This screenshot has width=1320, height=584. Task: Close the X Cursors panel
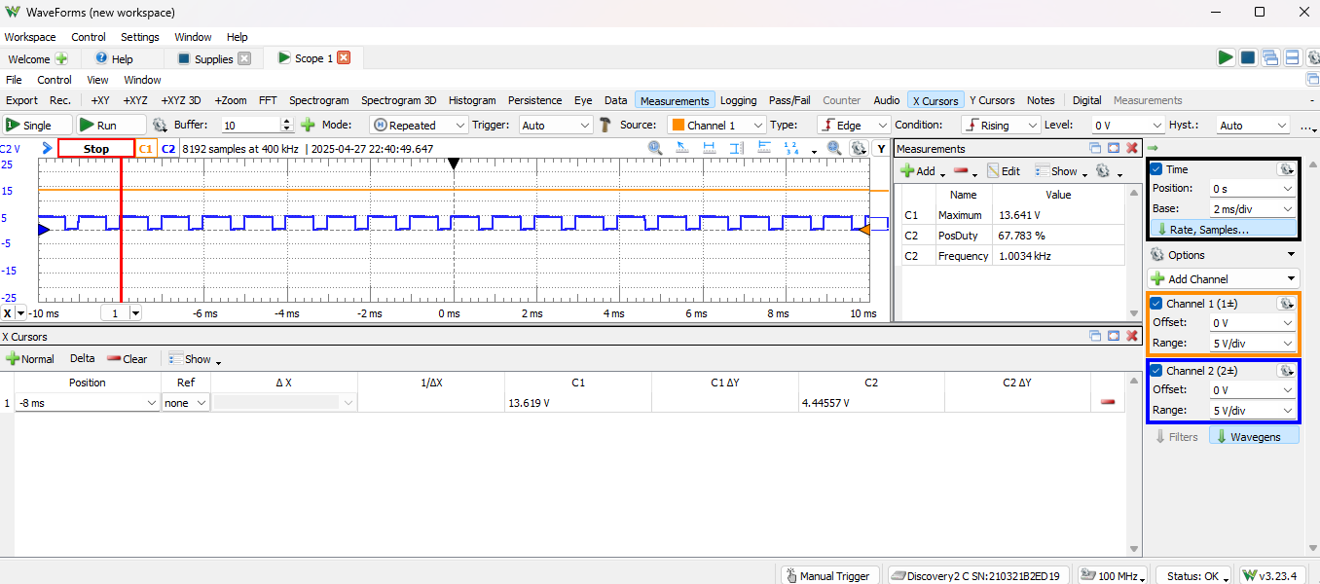pyautogui.click(x=1132, y=336)
